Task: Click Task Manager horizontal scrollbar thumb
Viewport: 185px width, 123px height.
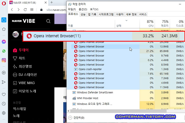Action: tap(118, 111)
